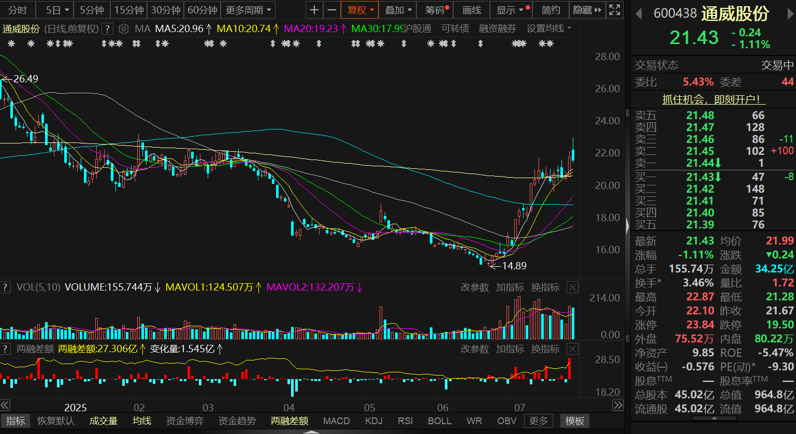The height and width of the screenshot is (434, 796).
Task: Zoom in the chart with the plus icon
Action: [x=314, y=10]
